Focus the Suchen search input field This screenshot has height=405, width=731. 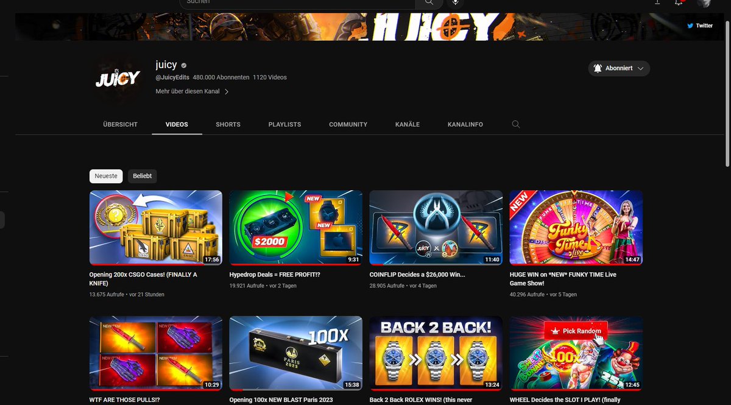(297, 2)
